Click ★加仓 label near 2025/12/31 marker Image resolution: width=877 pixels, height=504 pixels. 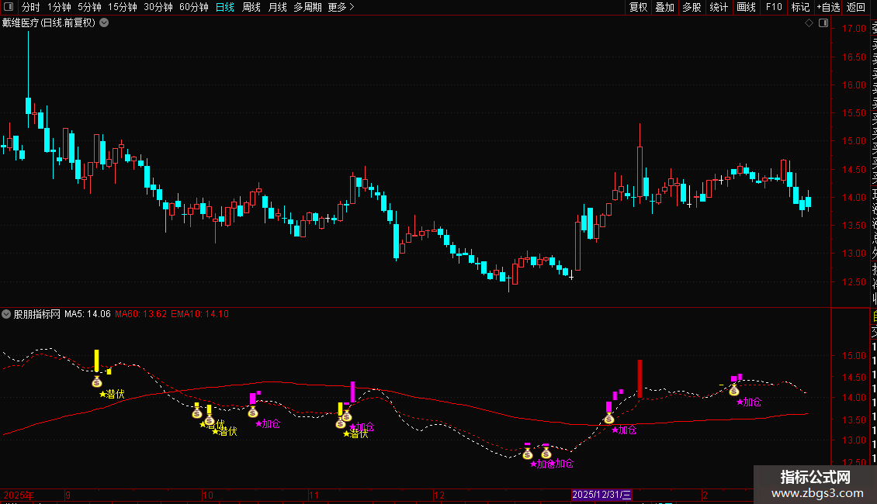pos(624,430)
